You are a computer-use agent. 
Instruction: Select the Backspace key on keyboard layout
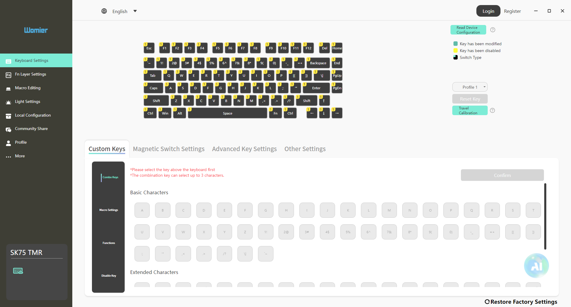(x=318, y=63)
